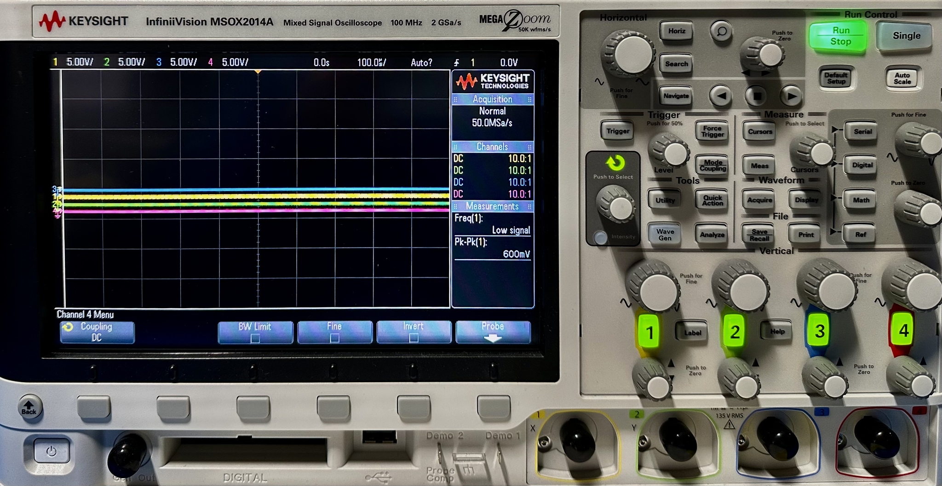Click the Print button
The height and width of the screenshot is (486, 942).
pyautogui.click(x=805, y=235)
